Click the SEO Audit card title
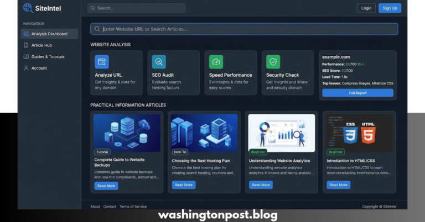 point(163,75)
